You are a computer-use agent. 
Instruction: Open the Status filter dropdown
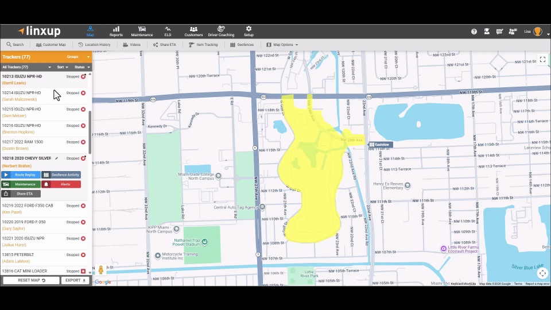82,67
